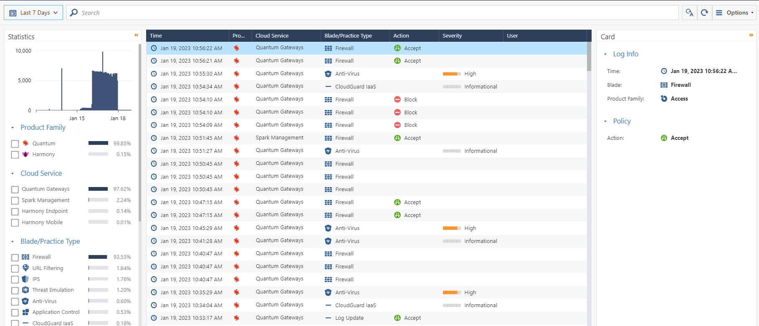Click the Anti-Virus icon in the 10:55:30 AM row
Screen dimensions: 759x326
tap(328, 74)
